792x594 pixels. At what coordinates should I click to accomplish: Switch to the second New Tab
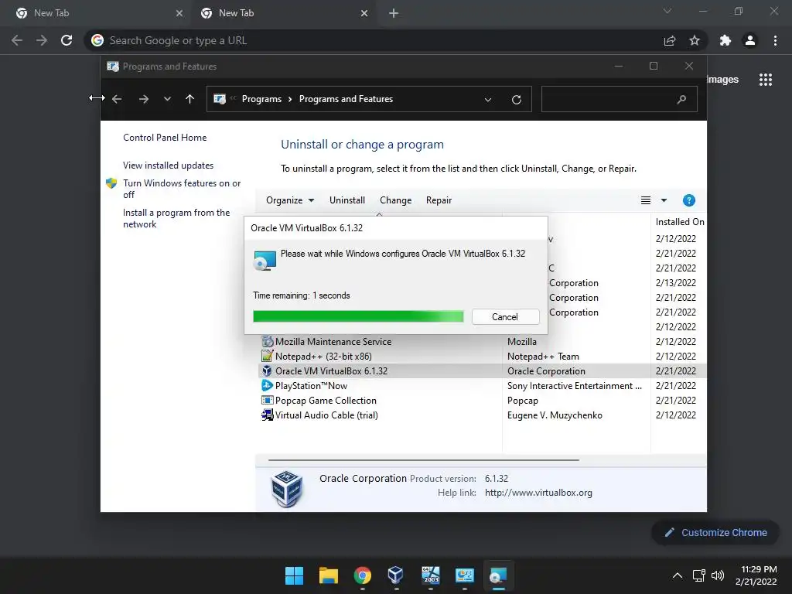(283, 13)
